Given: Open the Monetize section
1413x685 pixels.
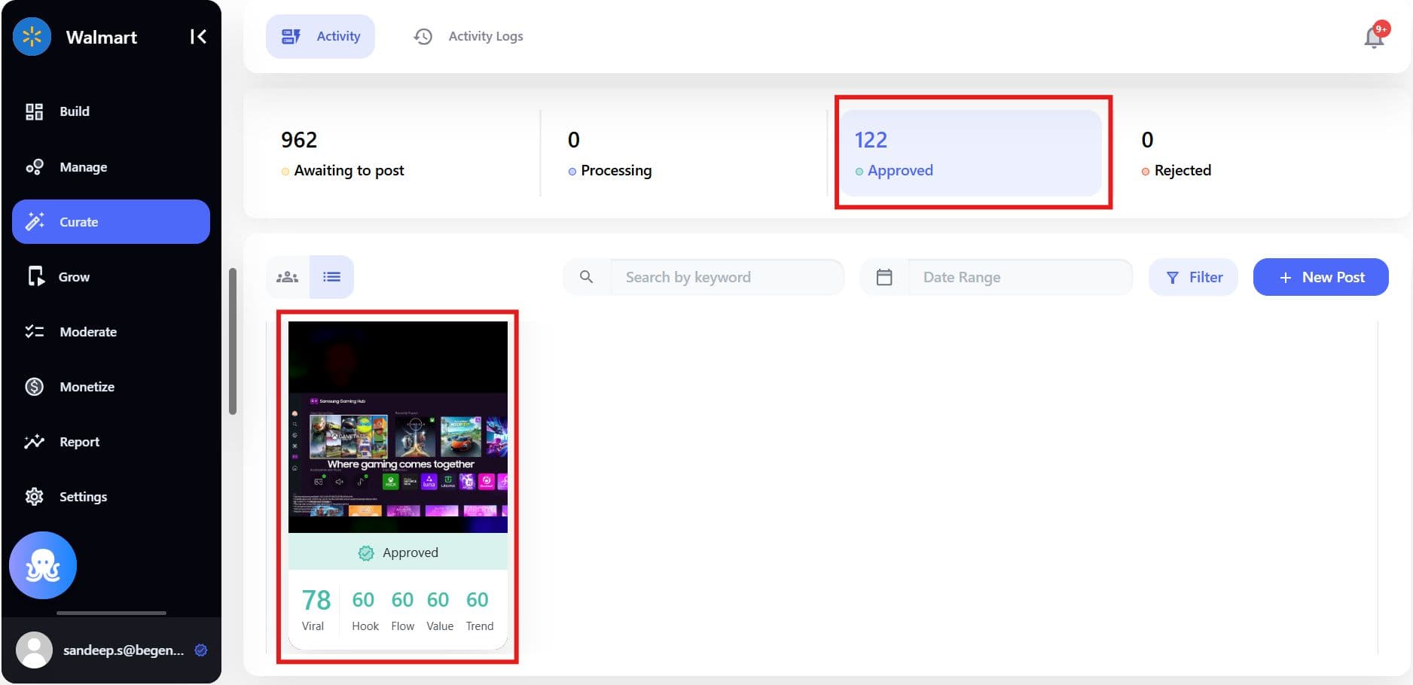Looking at the screenshot, I should point(111,386).
